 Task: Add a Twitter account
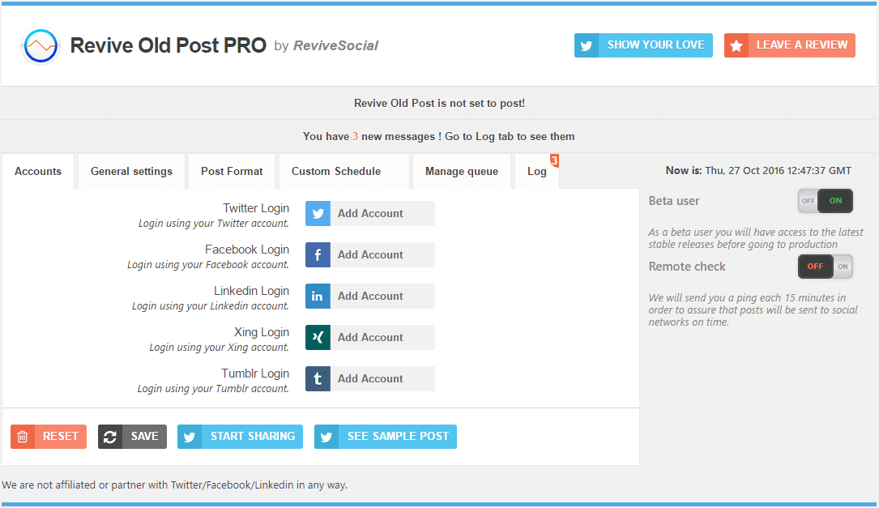(x=370, y=214)
